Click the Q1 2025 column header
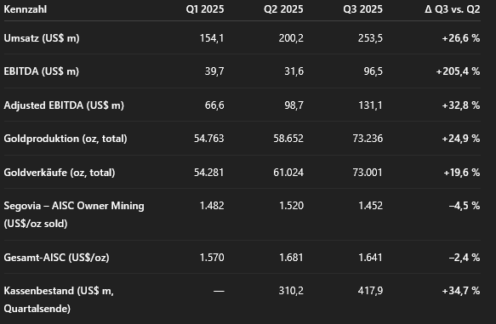 (x=205, y=9)
